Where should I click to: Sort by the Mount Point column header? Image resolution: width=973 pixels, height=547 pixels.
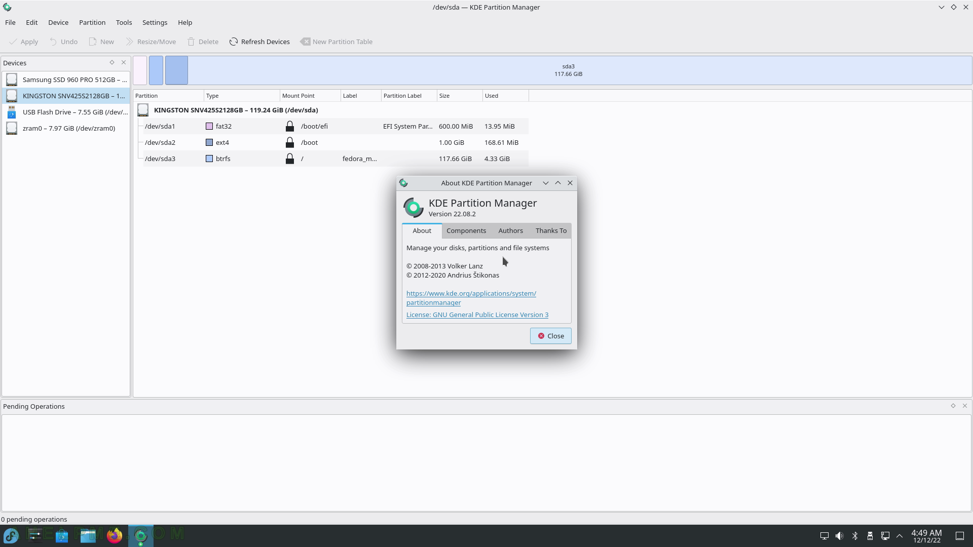pyautogui.click(x=310, y=96)
